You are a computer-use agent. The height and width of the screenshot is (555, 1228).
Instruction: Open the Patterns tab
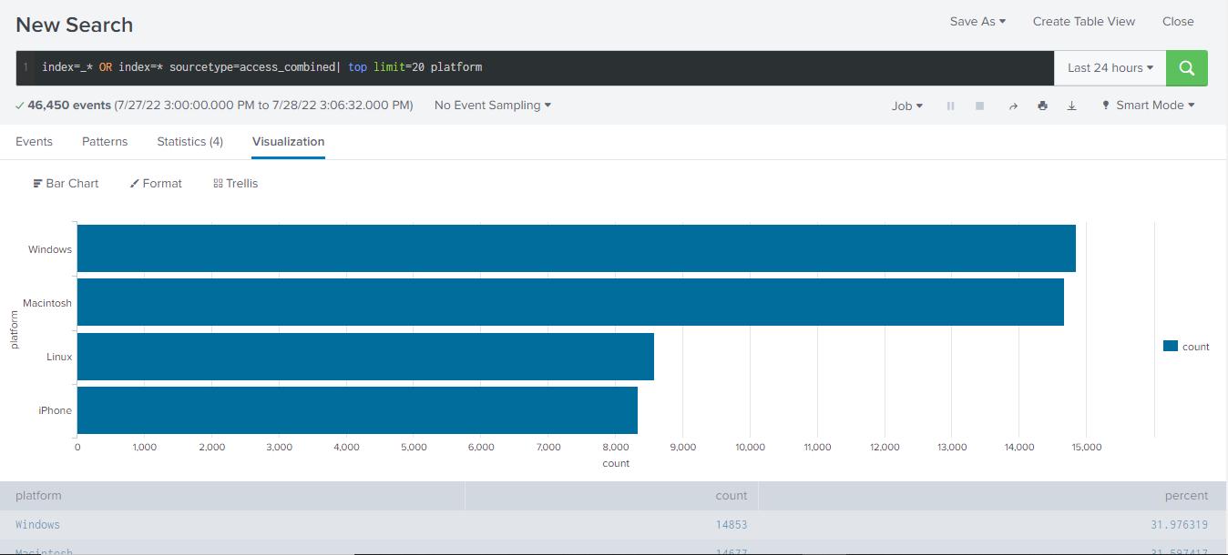[105, 142]
